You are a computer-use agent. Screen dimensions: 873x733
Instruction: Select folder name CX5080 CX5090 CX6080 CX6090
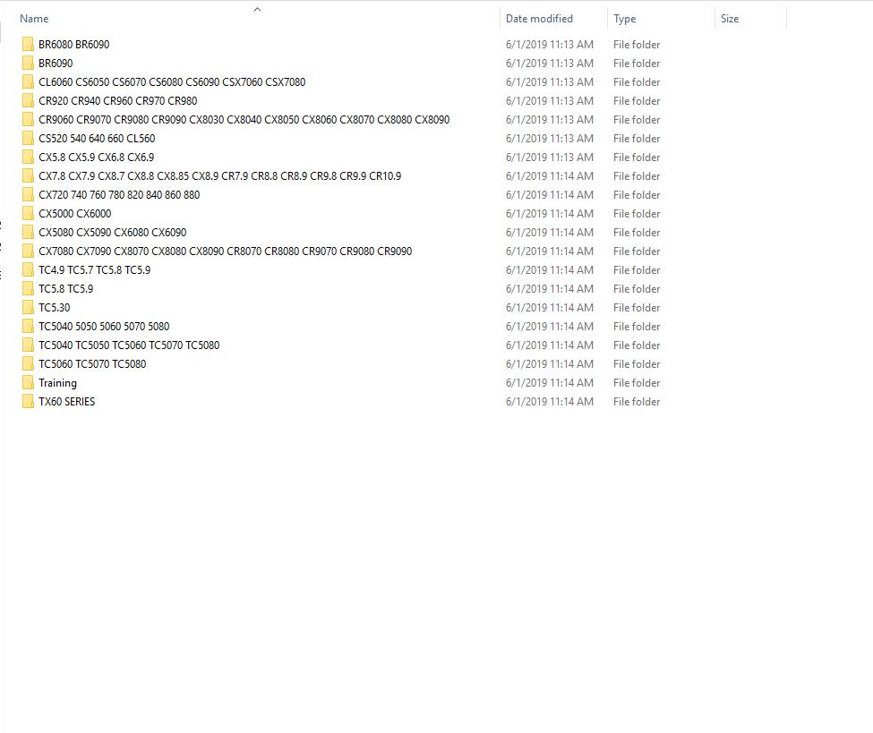(113, 233)
